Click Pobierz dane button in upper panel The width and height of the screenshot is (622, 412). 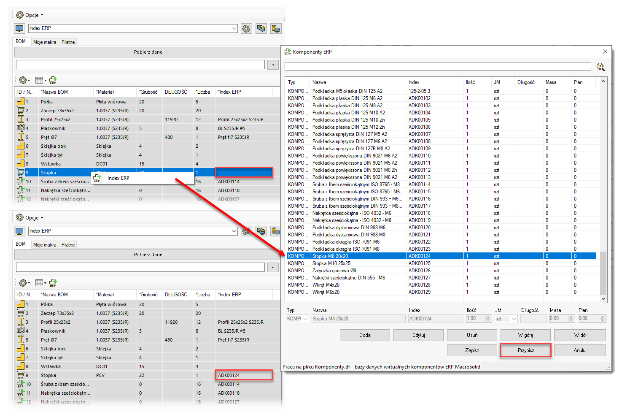(x=148, y=52)
